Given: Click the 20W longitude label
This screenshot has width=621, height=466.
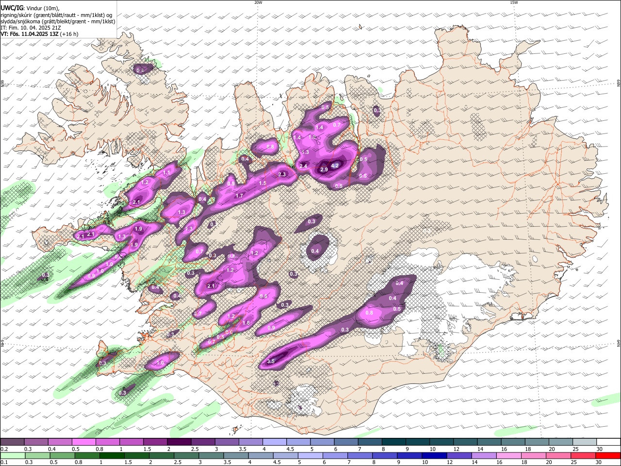Looking at the screenshot, I should point(258,2).
